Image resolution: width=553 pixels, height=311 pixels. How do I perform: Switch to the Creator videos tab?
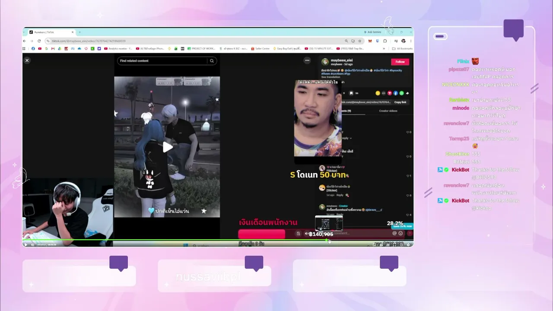[x=388, y=111]
